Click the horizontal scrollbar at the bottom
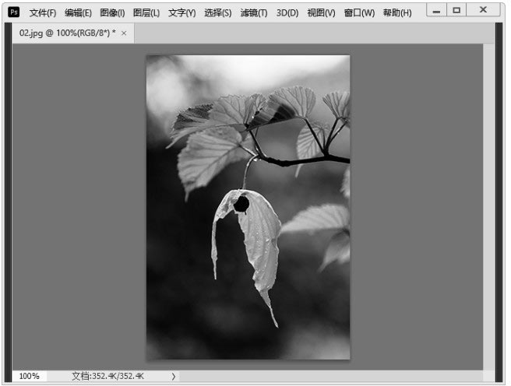511x386 pixels. pos(331,376)
